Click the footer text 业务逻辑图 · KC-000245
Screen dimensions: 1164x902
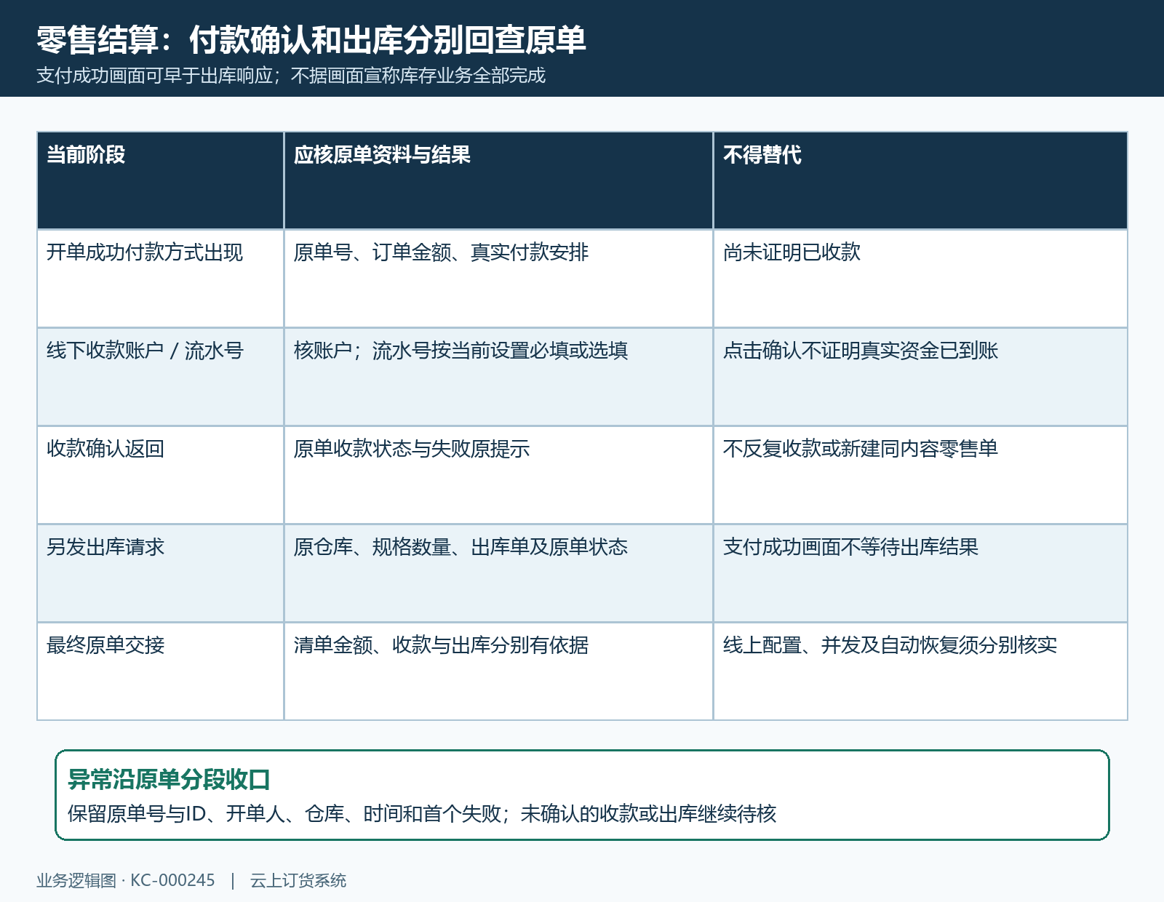[x=126, y=880]
